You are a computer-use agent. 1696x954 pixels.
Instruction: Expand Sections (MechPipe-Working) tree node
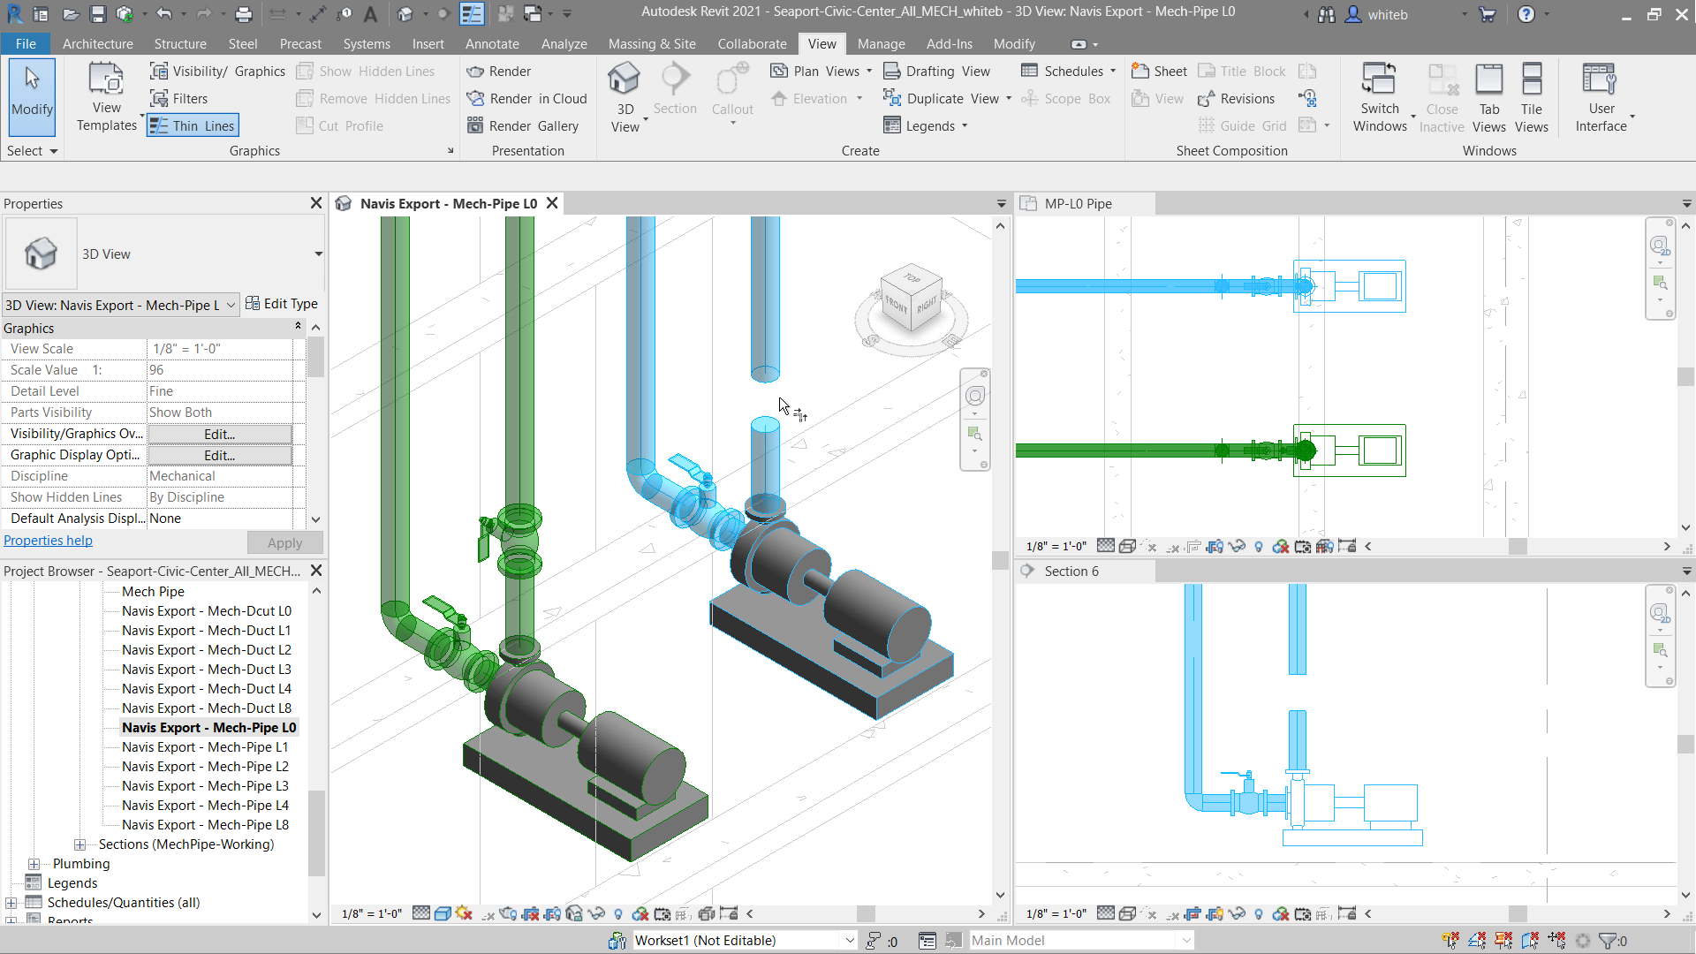79,844
